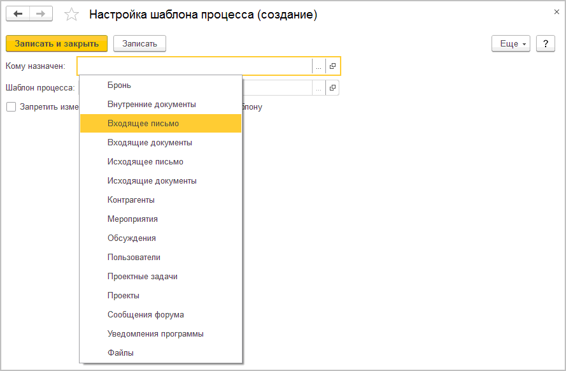This screenshot has width=566, height=371.
Task: Choose Файлы at the list bottom
Action: click(x=120, y=353)
